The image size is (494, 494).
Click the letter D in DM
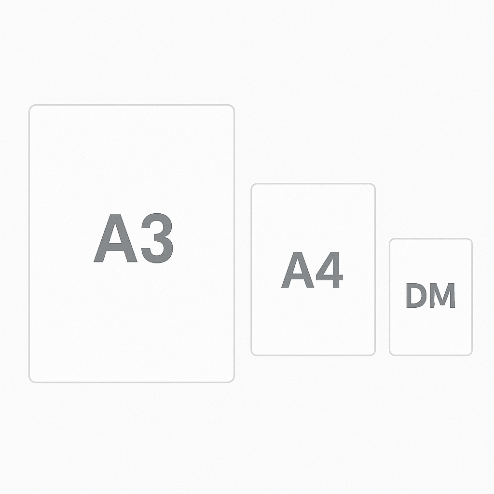point(417,296)
